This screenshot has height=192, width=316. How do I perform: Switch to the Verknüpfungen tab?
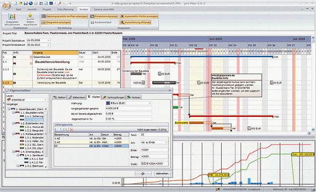[114, 97]
